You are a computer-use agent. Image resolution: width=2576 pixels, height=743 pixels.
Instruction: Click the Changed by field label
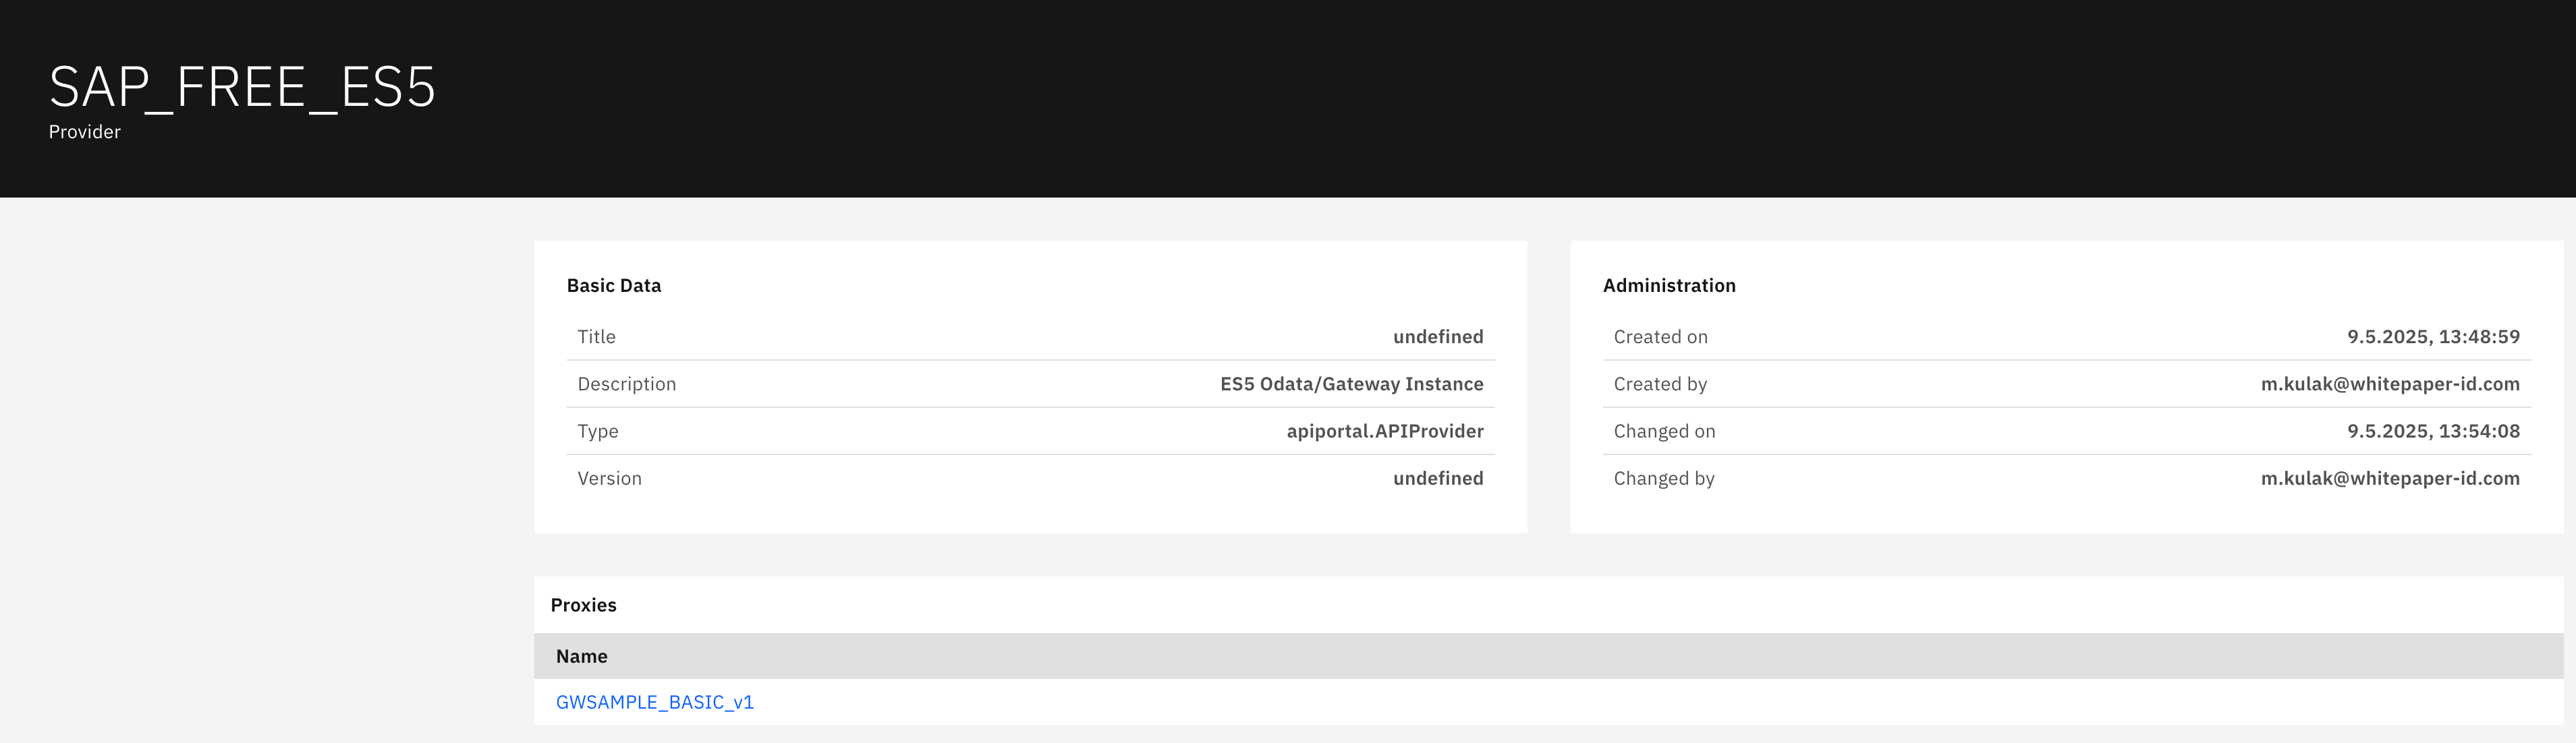[x=1663, y=478]
